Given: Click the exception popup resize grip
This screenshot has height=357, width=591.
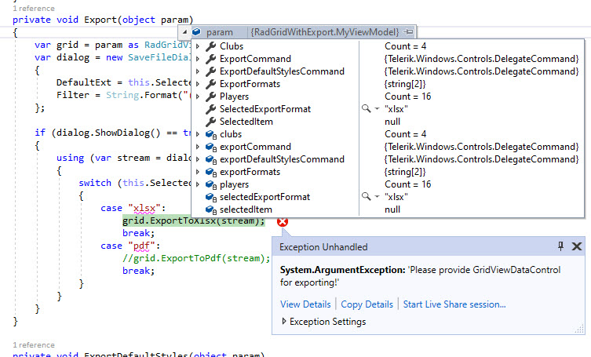Looking at the screenshot, I should tap(579, 329).
